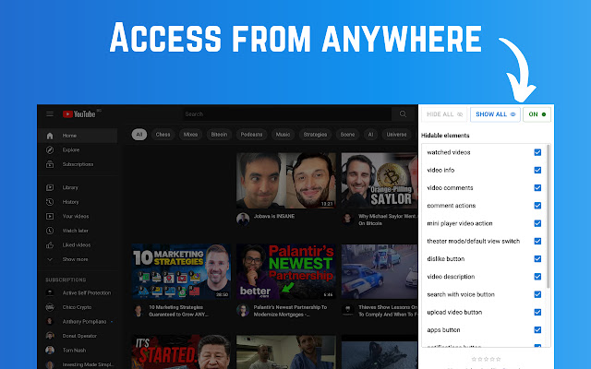This screenshot has height=369, width=591.
Task: Toggle the watched videos checkbox
Action: pos(537,152)
